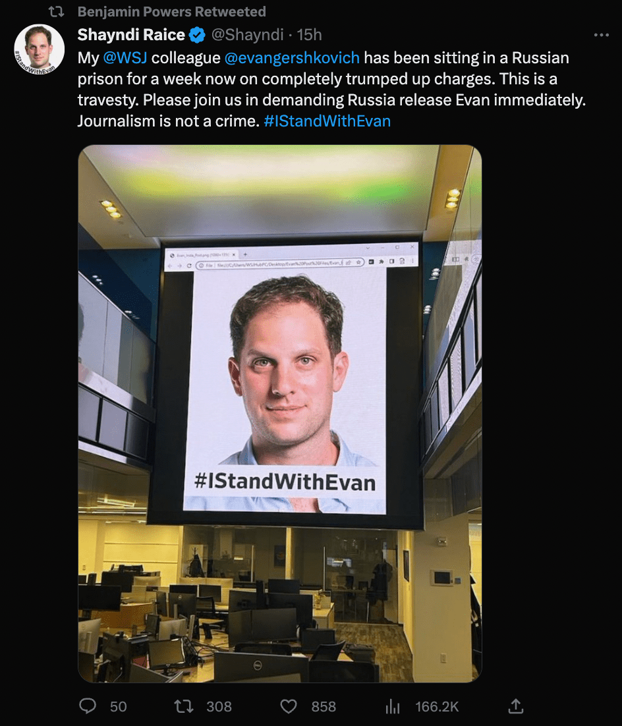Open Shayndi Raice's profile avatar
The width and height of the screenshot is (622, 726).
pos(39,49)
